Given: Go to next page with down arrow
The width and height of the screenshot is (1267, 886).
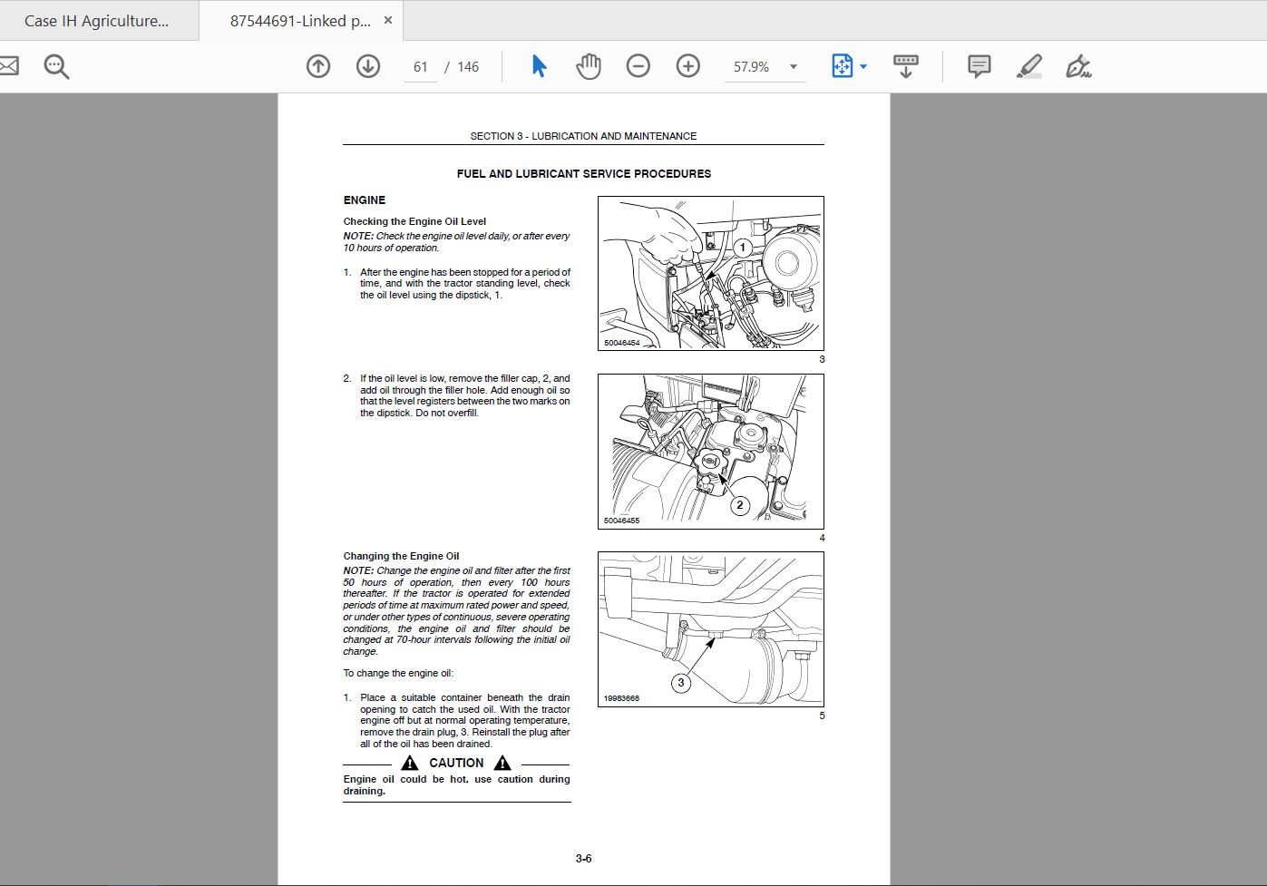Looking at the screenshot, I should [368, 66].
